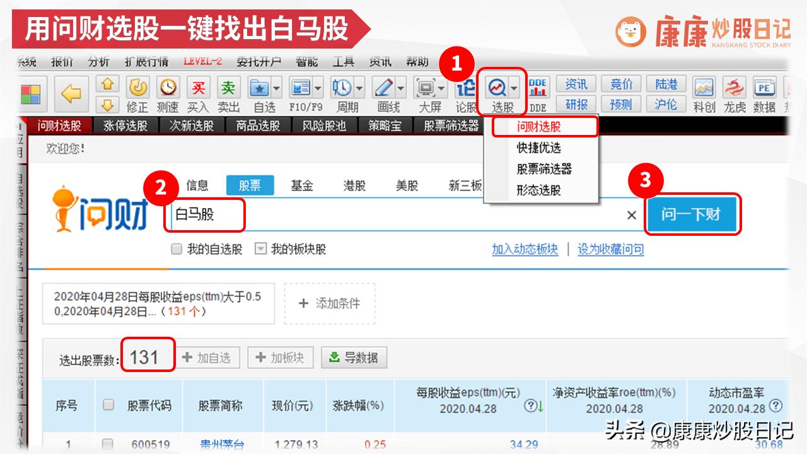Screen dimensions: 807x454
Task: Check the 我的自选股 checkbox
Action: [x=177, y=249]
